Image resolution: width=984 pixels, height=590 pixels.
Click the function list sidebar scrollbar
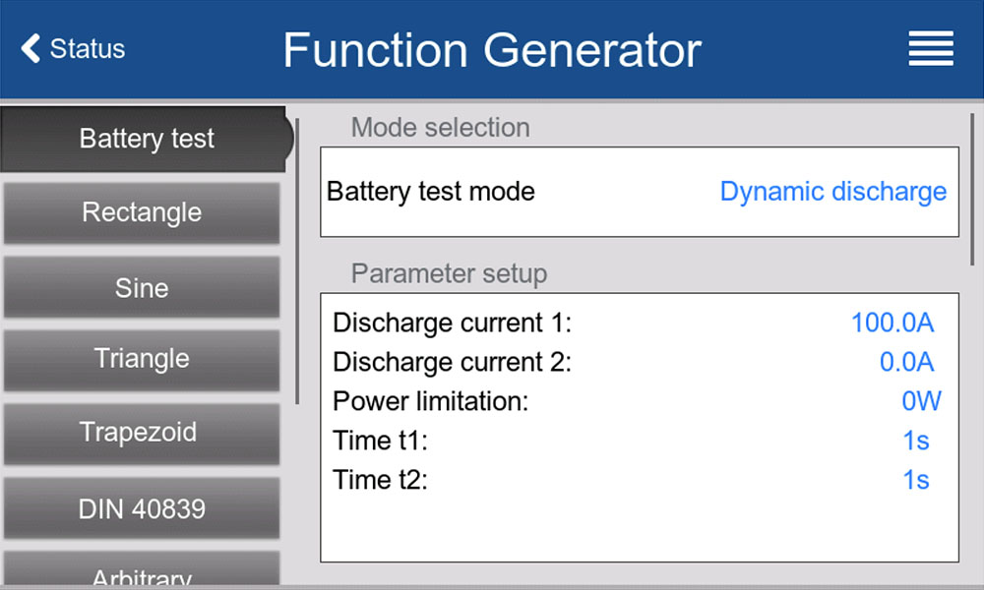pyautogui.click(x=297, y=261)
